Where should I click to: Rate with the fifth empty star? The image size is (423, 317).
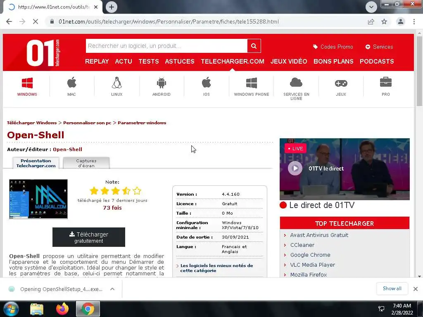pos(137,191)
